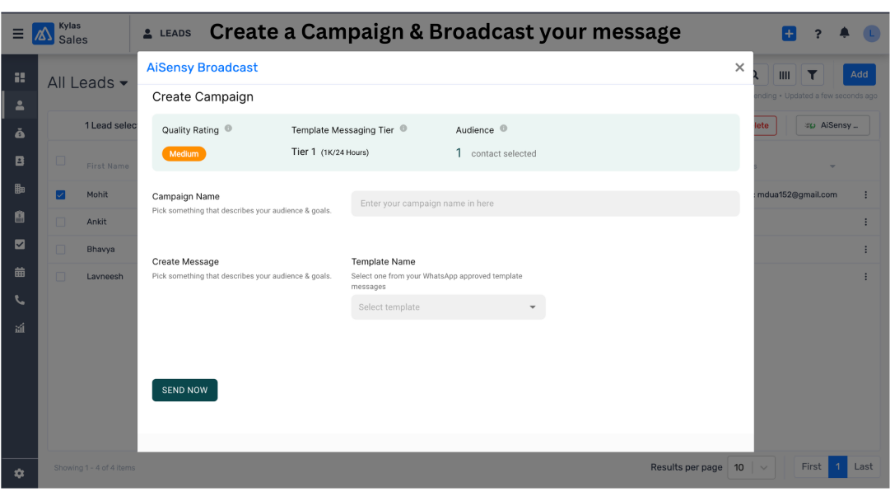The width and height of the screenshot is (890, 501).
Task: Close the AiSensy Broadcast dialog
Action: (x=739, y=68)
